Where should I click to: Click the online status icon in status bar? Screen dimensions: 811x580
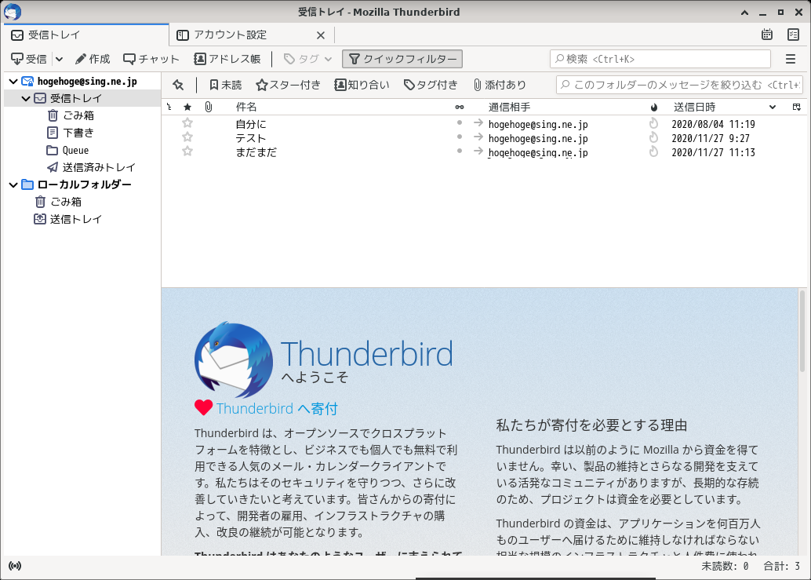[x=15, y=566]
